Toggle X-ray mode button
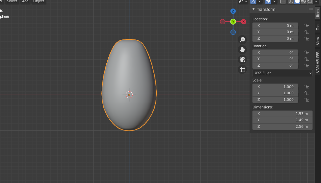Viewport: 321px width, 183px height. (x=283, y=2)
